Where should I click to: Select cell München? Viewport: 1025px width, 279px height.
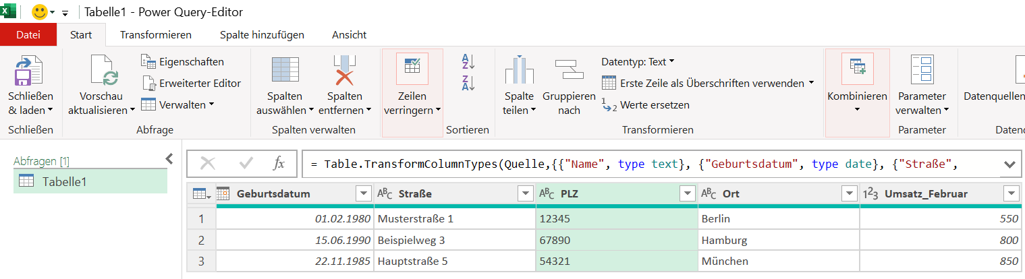779,261
